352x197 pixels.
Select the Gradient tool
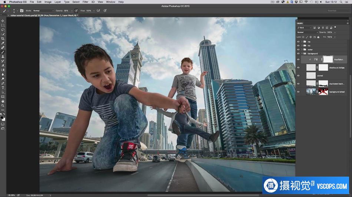(3, 70)
